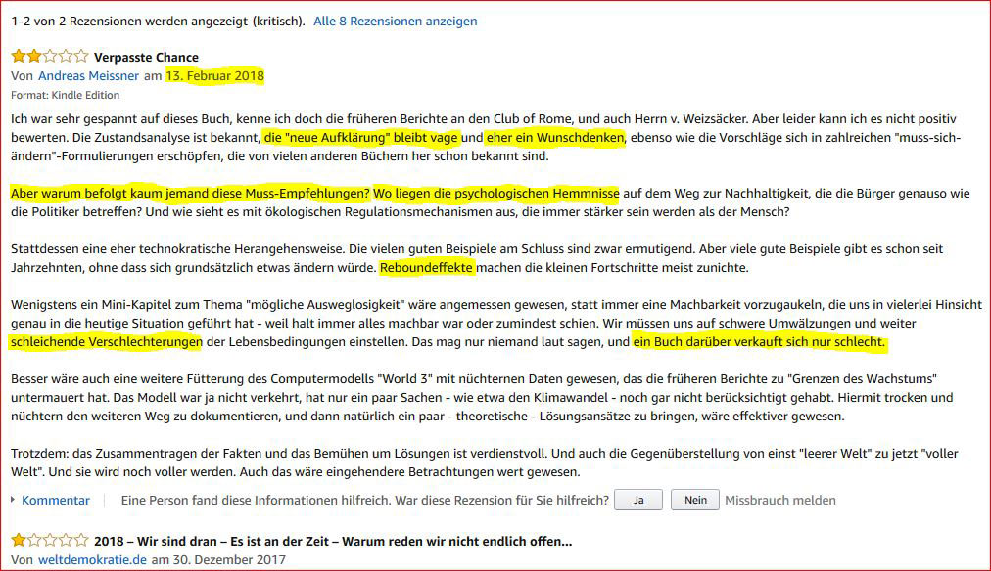Expand the Kommentar arrow below the review
The image size is (991, 571).
click(13, 500)
